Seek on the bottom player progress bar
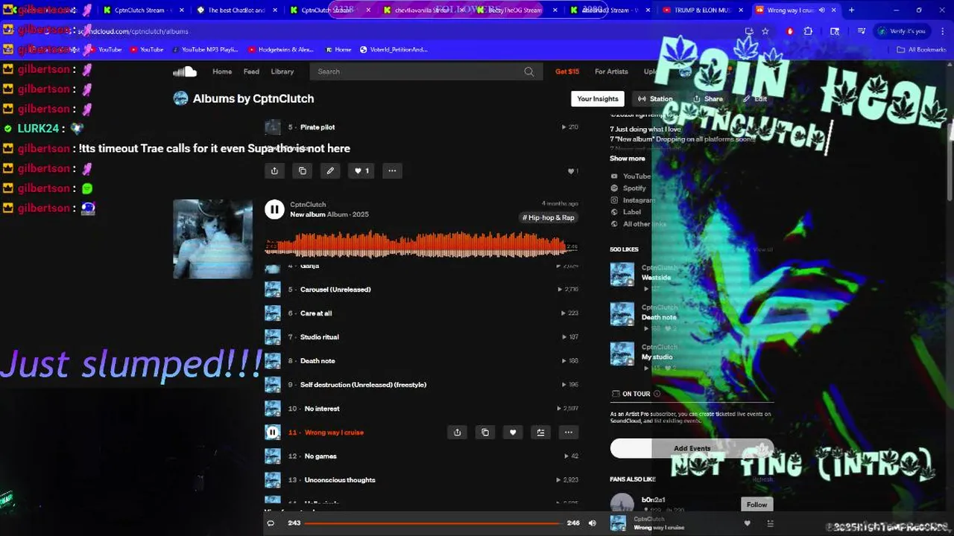This screenshot has width=954, height=536. (x=433, y=523)
